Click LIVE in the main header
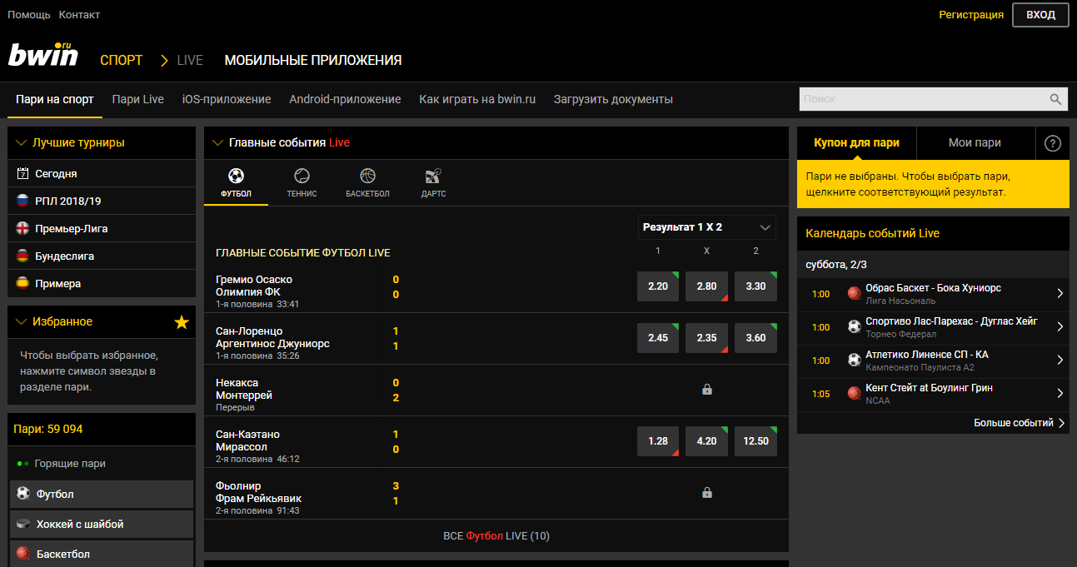 point(190,60)
